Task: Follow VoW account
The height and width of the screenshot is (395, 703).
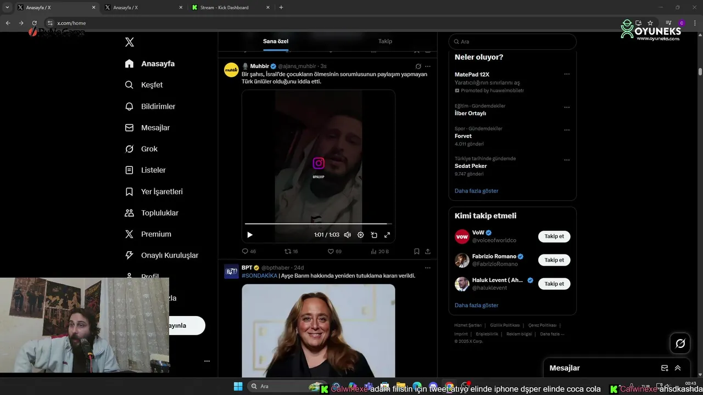Action: coord(554,236)
